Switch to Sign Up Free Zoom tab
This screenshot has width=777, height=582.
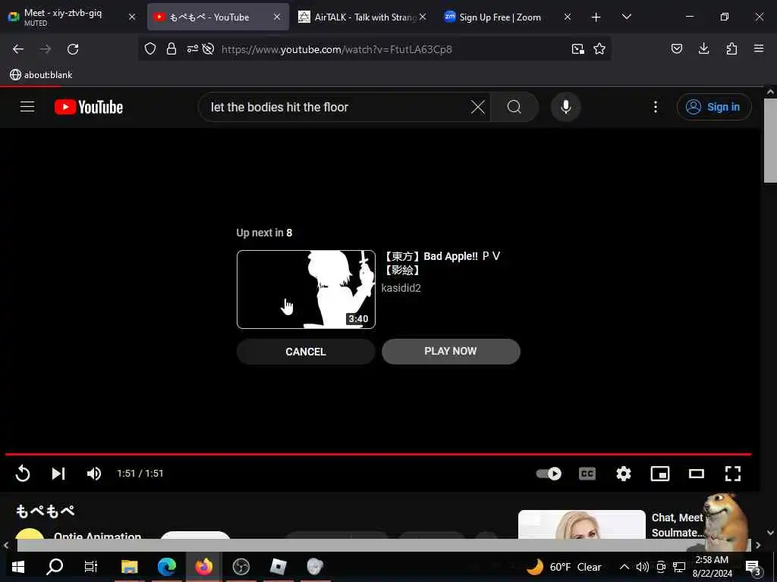click(x=501, y=17)
